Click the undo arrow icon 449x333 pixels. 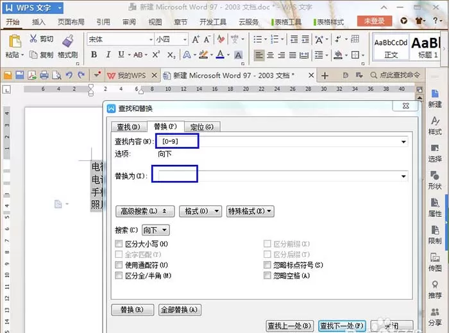tap(69, 75)
